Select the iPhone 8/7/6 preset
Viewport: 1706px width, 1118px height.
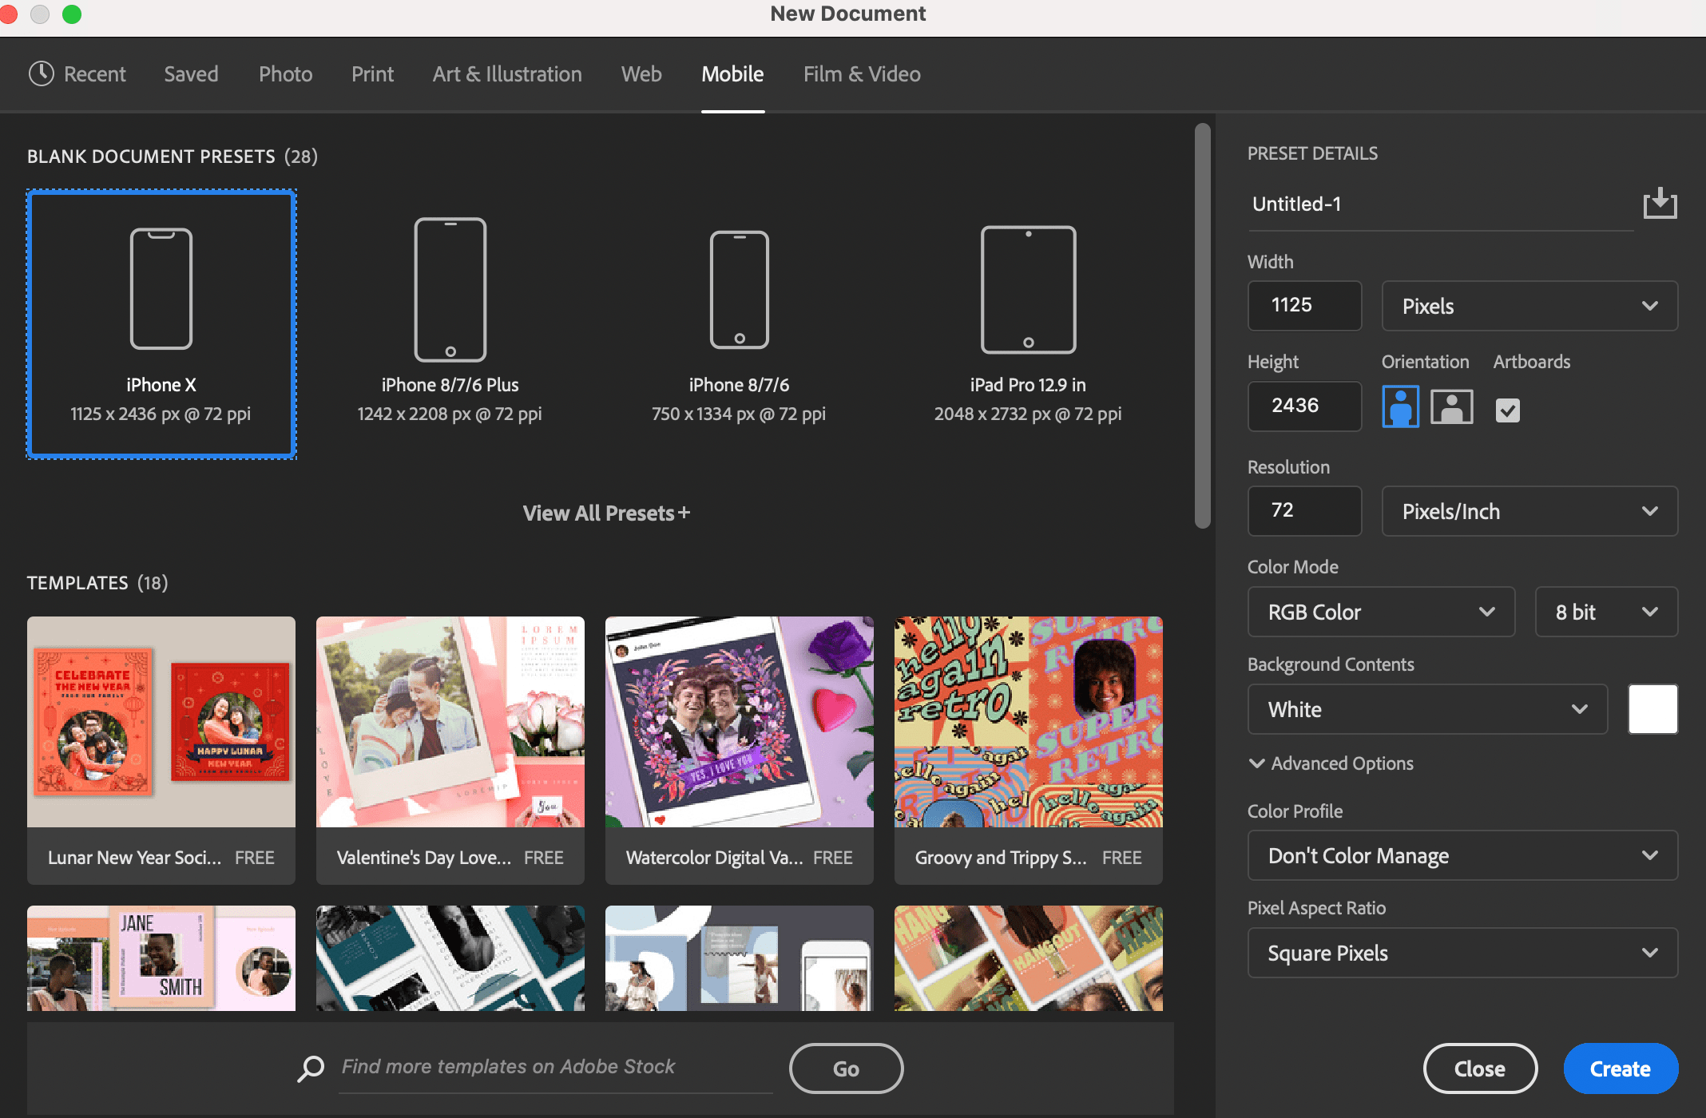coord(739,315)
